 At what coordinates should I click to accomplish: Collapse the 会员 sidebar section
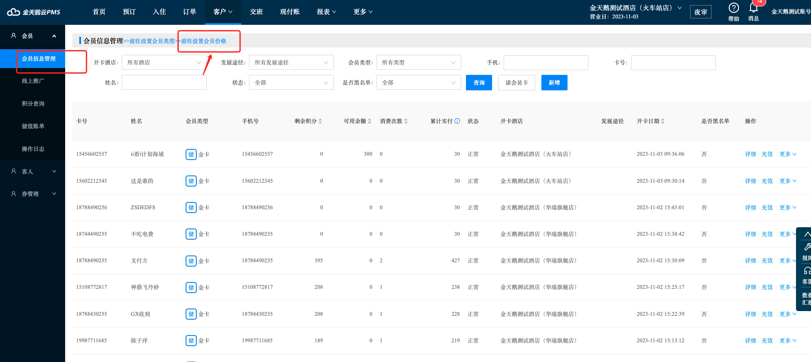tap(54, 36)
